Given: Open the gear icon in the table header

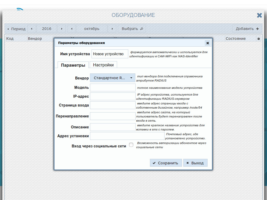Looking at the screenshot, I should (x=258, y=38).
